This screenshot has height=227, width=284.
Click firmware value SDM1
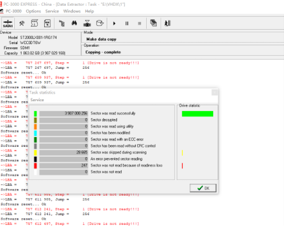pos(25,48)
